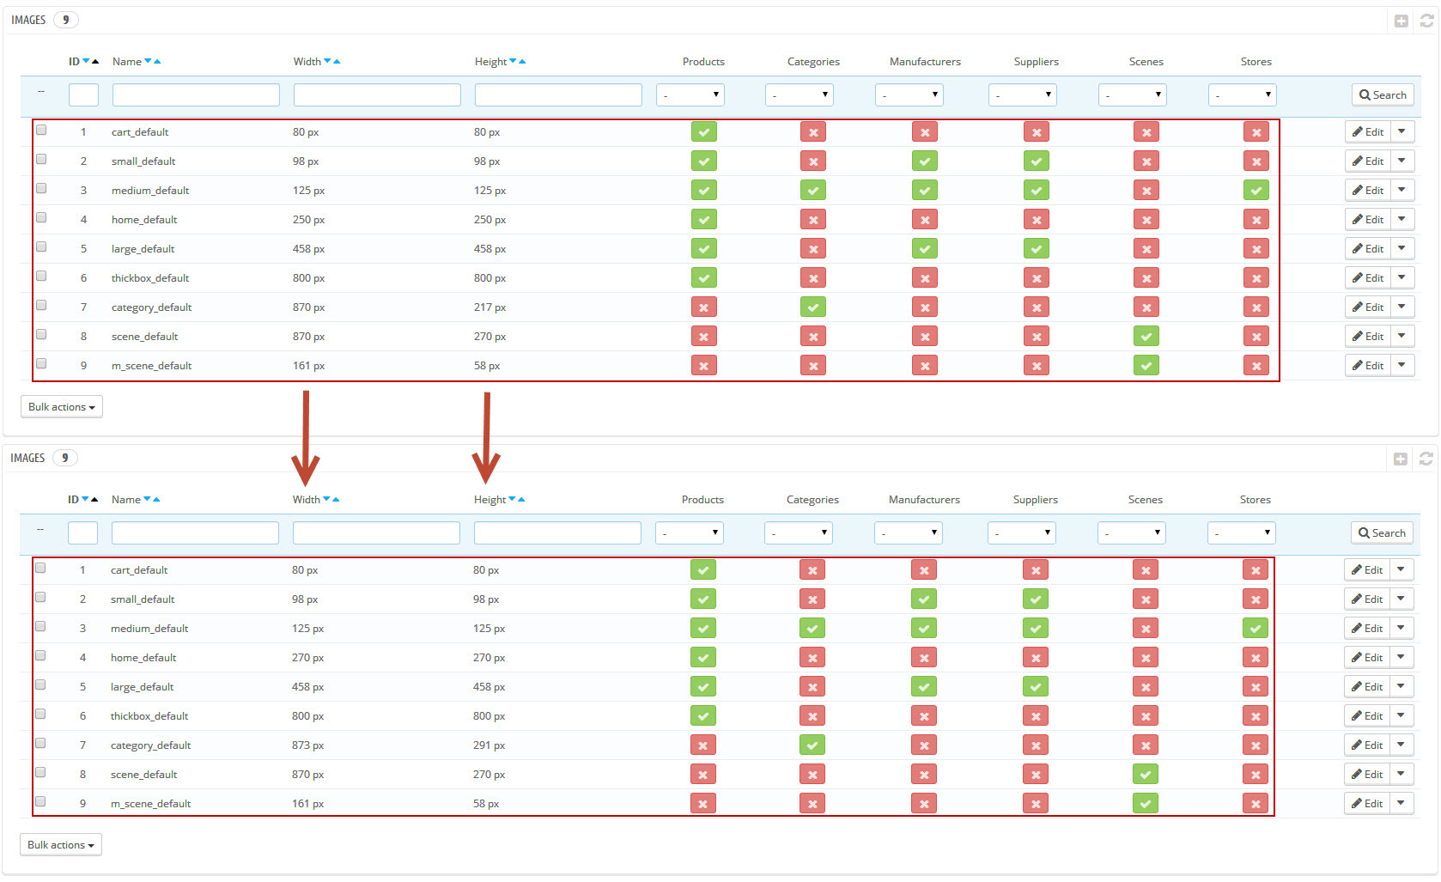
Task: Expand actions arrow beside Edit for scene_default bottom row
Action: tap(1401, 775)
